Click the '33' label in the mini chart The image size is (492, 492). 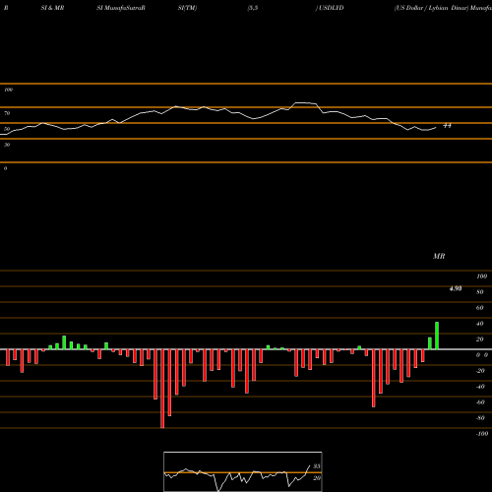[x=317, y=466]
